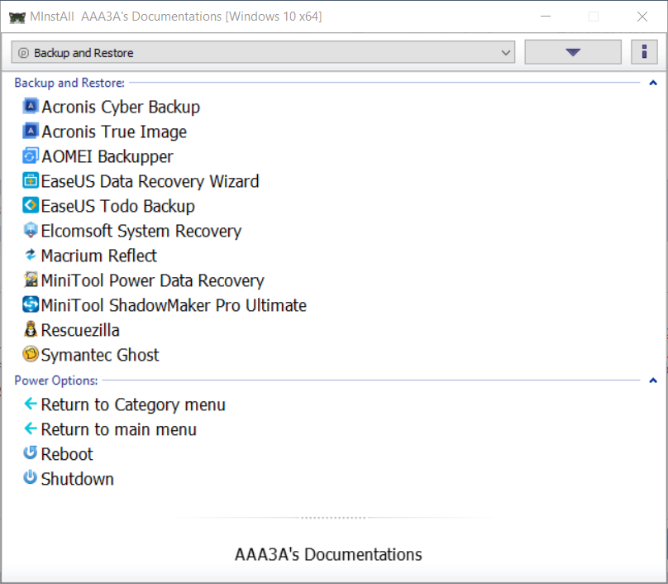Click the arrow icon beside Return to main menu

(31, 428)
